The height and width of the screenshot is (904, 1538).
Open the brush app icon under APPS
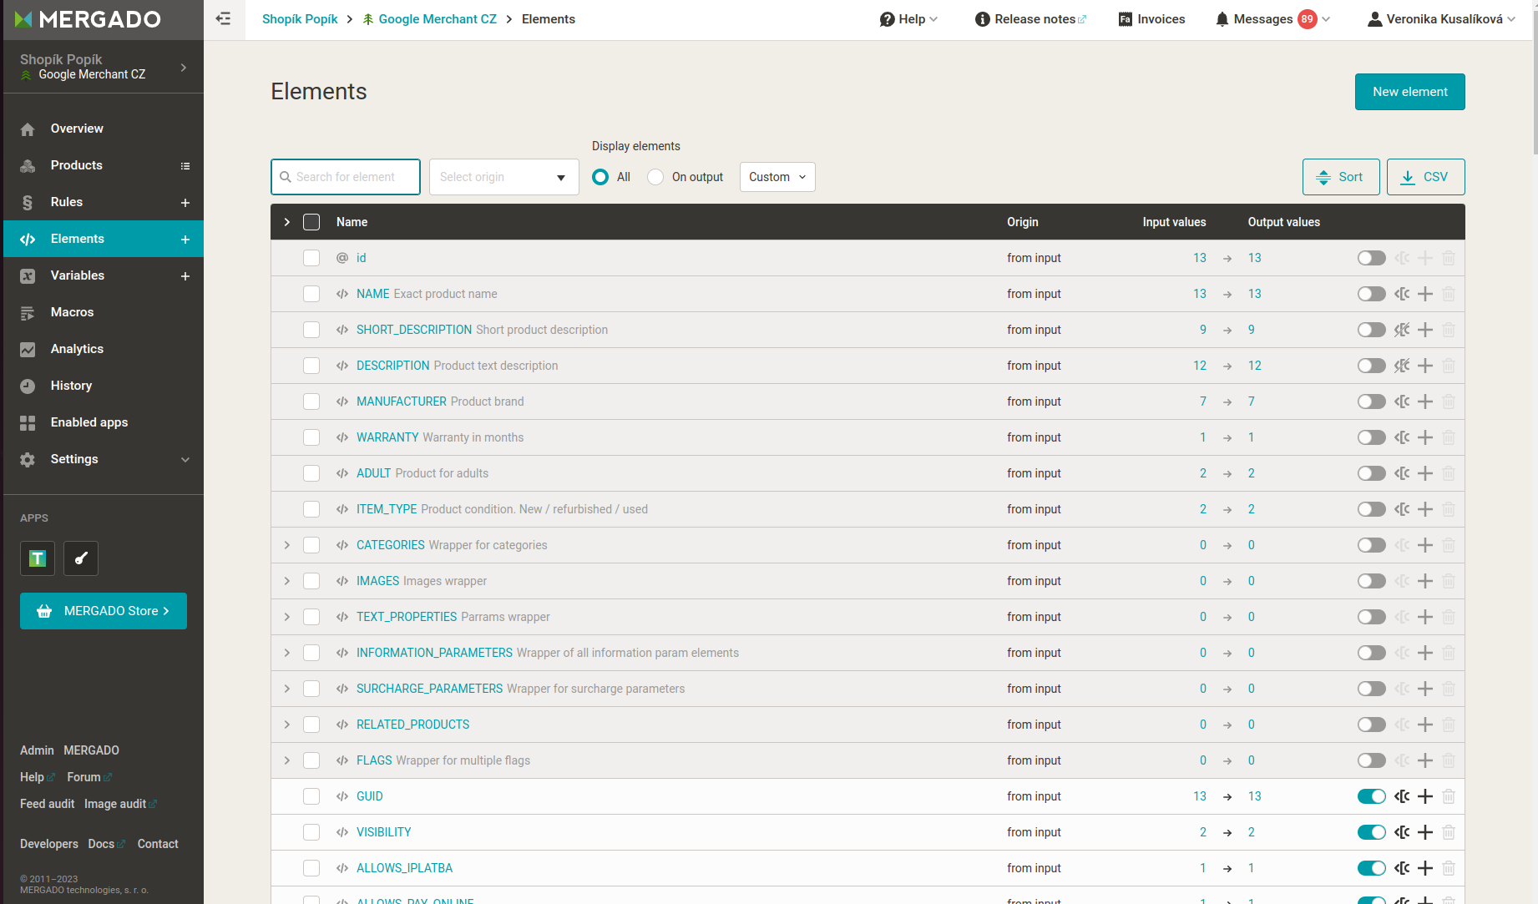click(x=81, y=558)
